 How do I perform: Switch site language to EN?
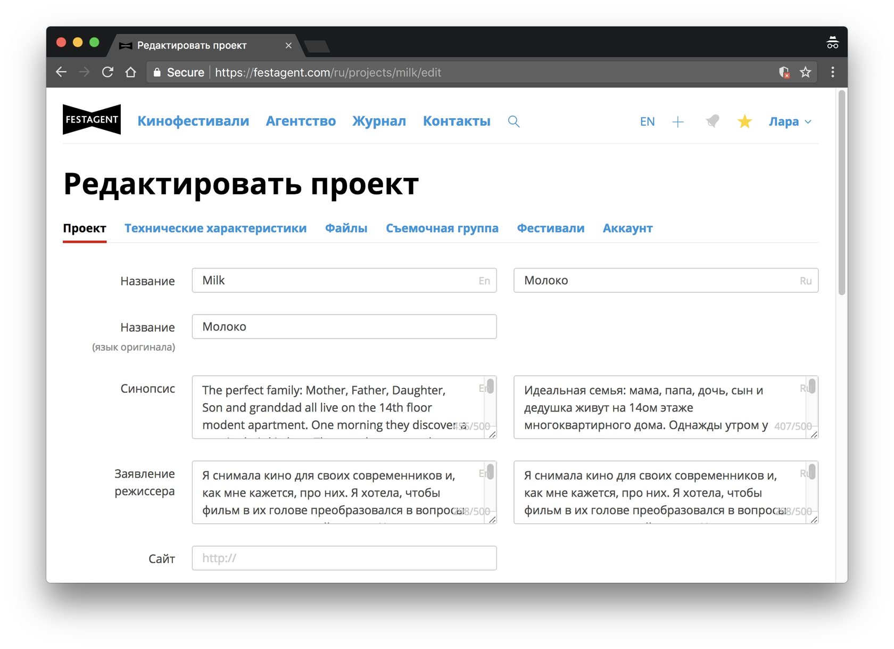coord(647,121)
